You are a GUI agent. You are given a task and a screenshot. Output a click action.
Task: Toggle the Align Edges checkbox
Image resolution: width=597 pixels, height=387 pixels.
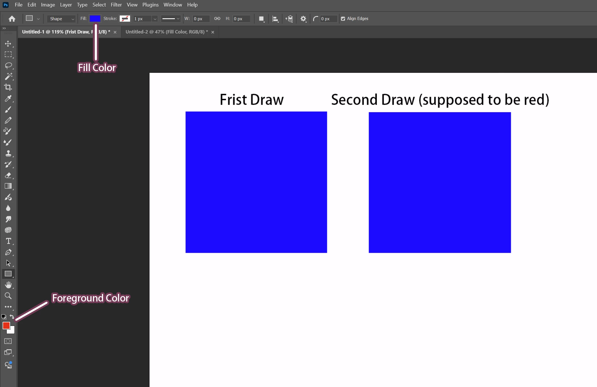tap(343, 19)
